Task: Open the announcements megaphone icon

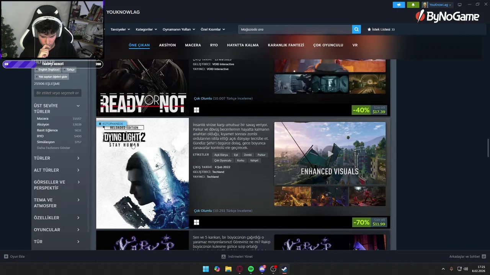Action: point(399,5)
